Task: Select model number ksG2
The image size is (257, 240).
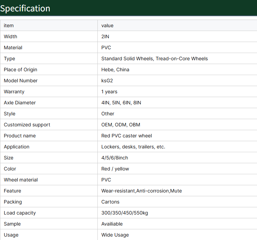Action: (x=107, y=81)
